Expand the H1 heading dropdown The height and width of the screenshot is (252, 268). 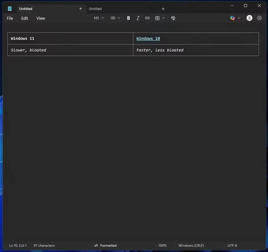coord(99,18)
